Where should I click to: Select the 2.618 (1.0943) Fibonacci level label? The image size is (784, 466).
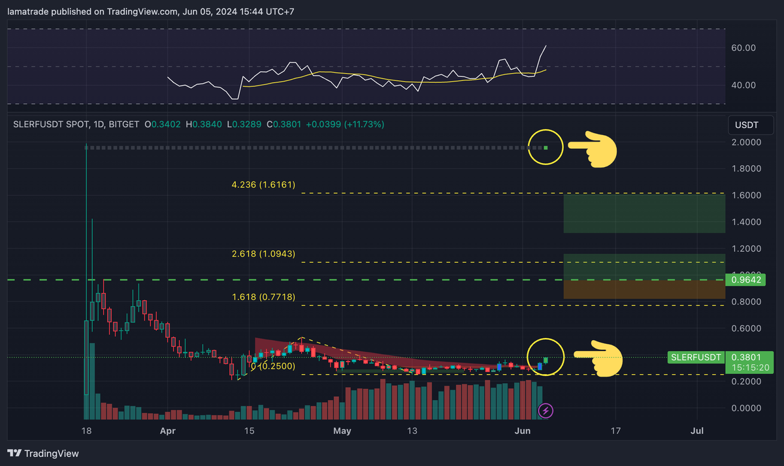[x=263, y=254]
